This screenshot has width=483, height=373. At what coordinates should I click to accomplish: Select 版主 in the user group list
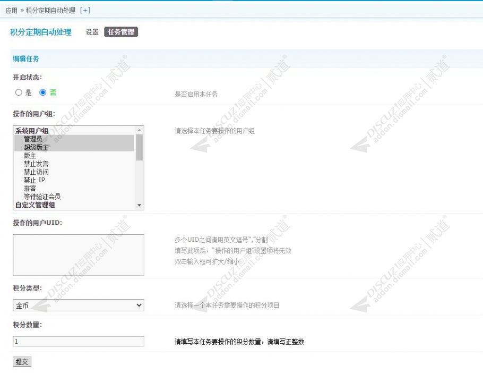click(74, 156)
